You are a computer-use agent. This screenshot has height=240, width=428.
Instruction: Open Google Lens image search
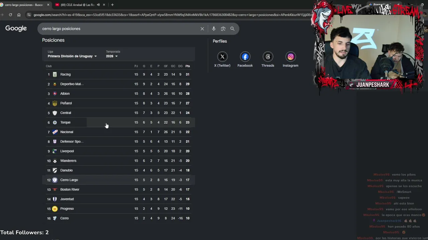pyautogui.click(x=223, y=29)
